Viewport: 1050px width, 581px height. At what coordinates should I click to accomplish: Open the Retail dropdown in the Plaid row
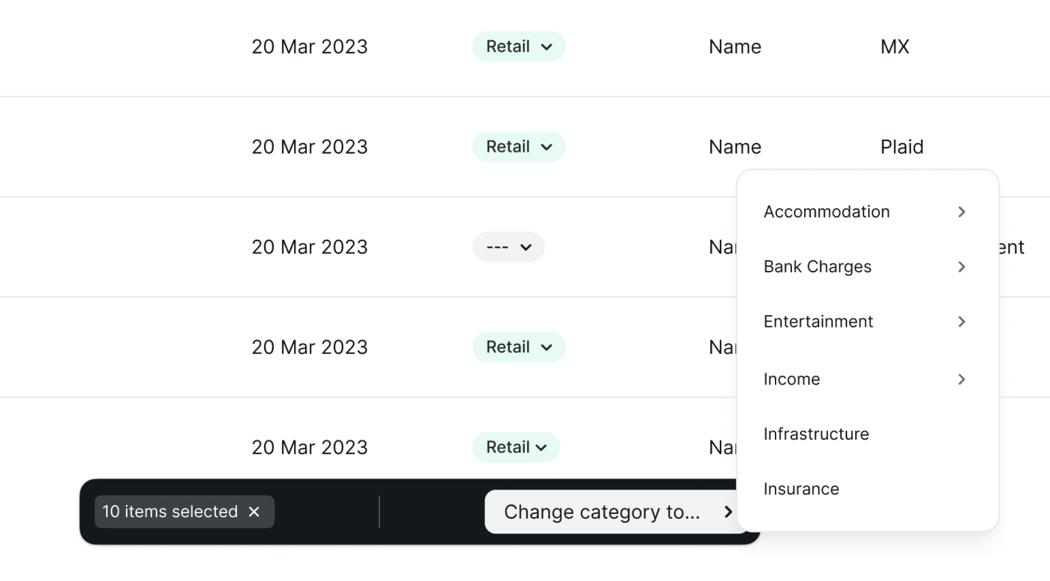pyautogui.click(x=518, y=147)
